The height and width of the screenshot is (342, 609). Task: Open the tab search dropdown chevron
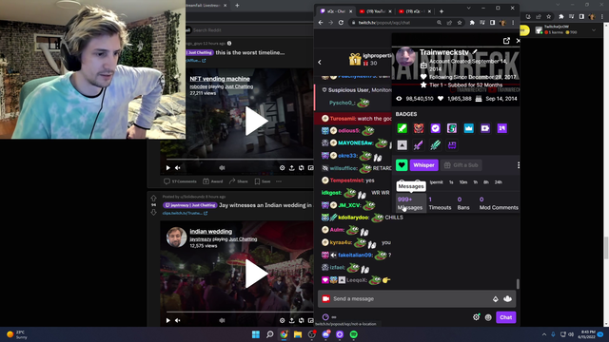pos(468,9)
